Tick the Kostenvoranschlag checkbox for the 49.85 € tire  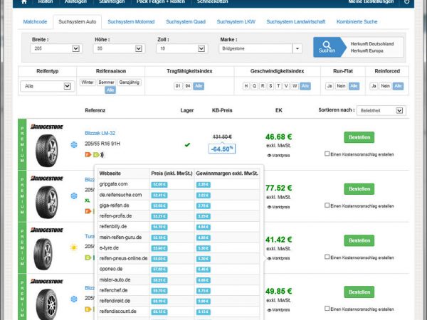(x=327, y=309)
